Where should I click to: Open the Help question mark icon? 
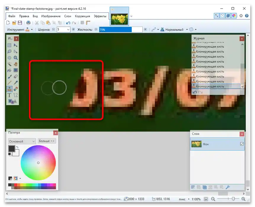247,16
